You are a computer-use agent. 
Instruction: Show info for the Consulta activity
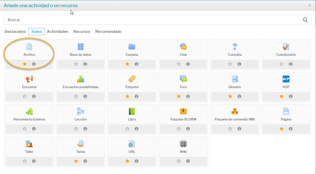239,64
